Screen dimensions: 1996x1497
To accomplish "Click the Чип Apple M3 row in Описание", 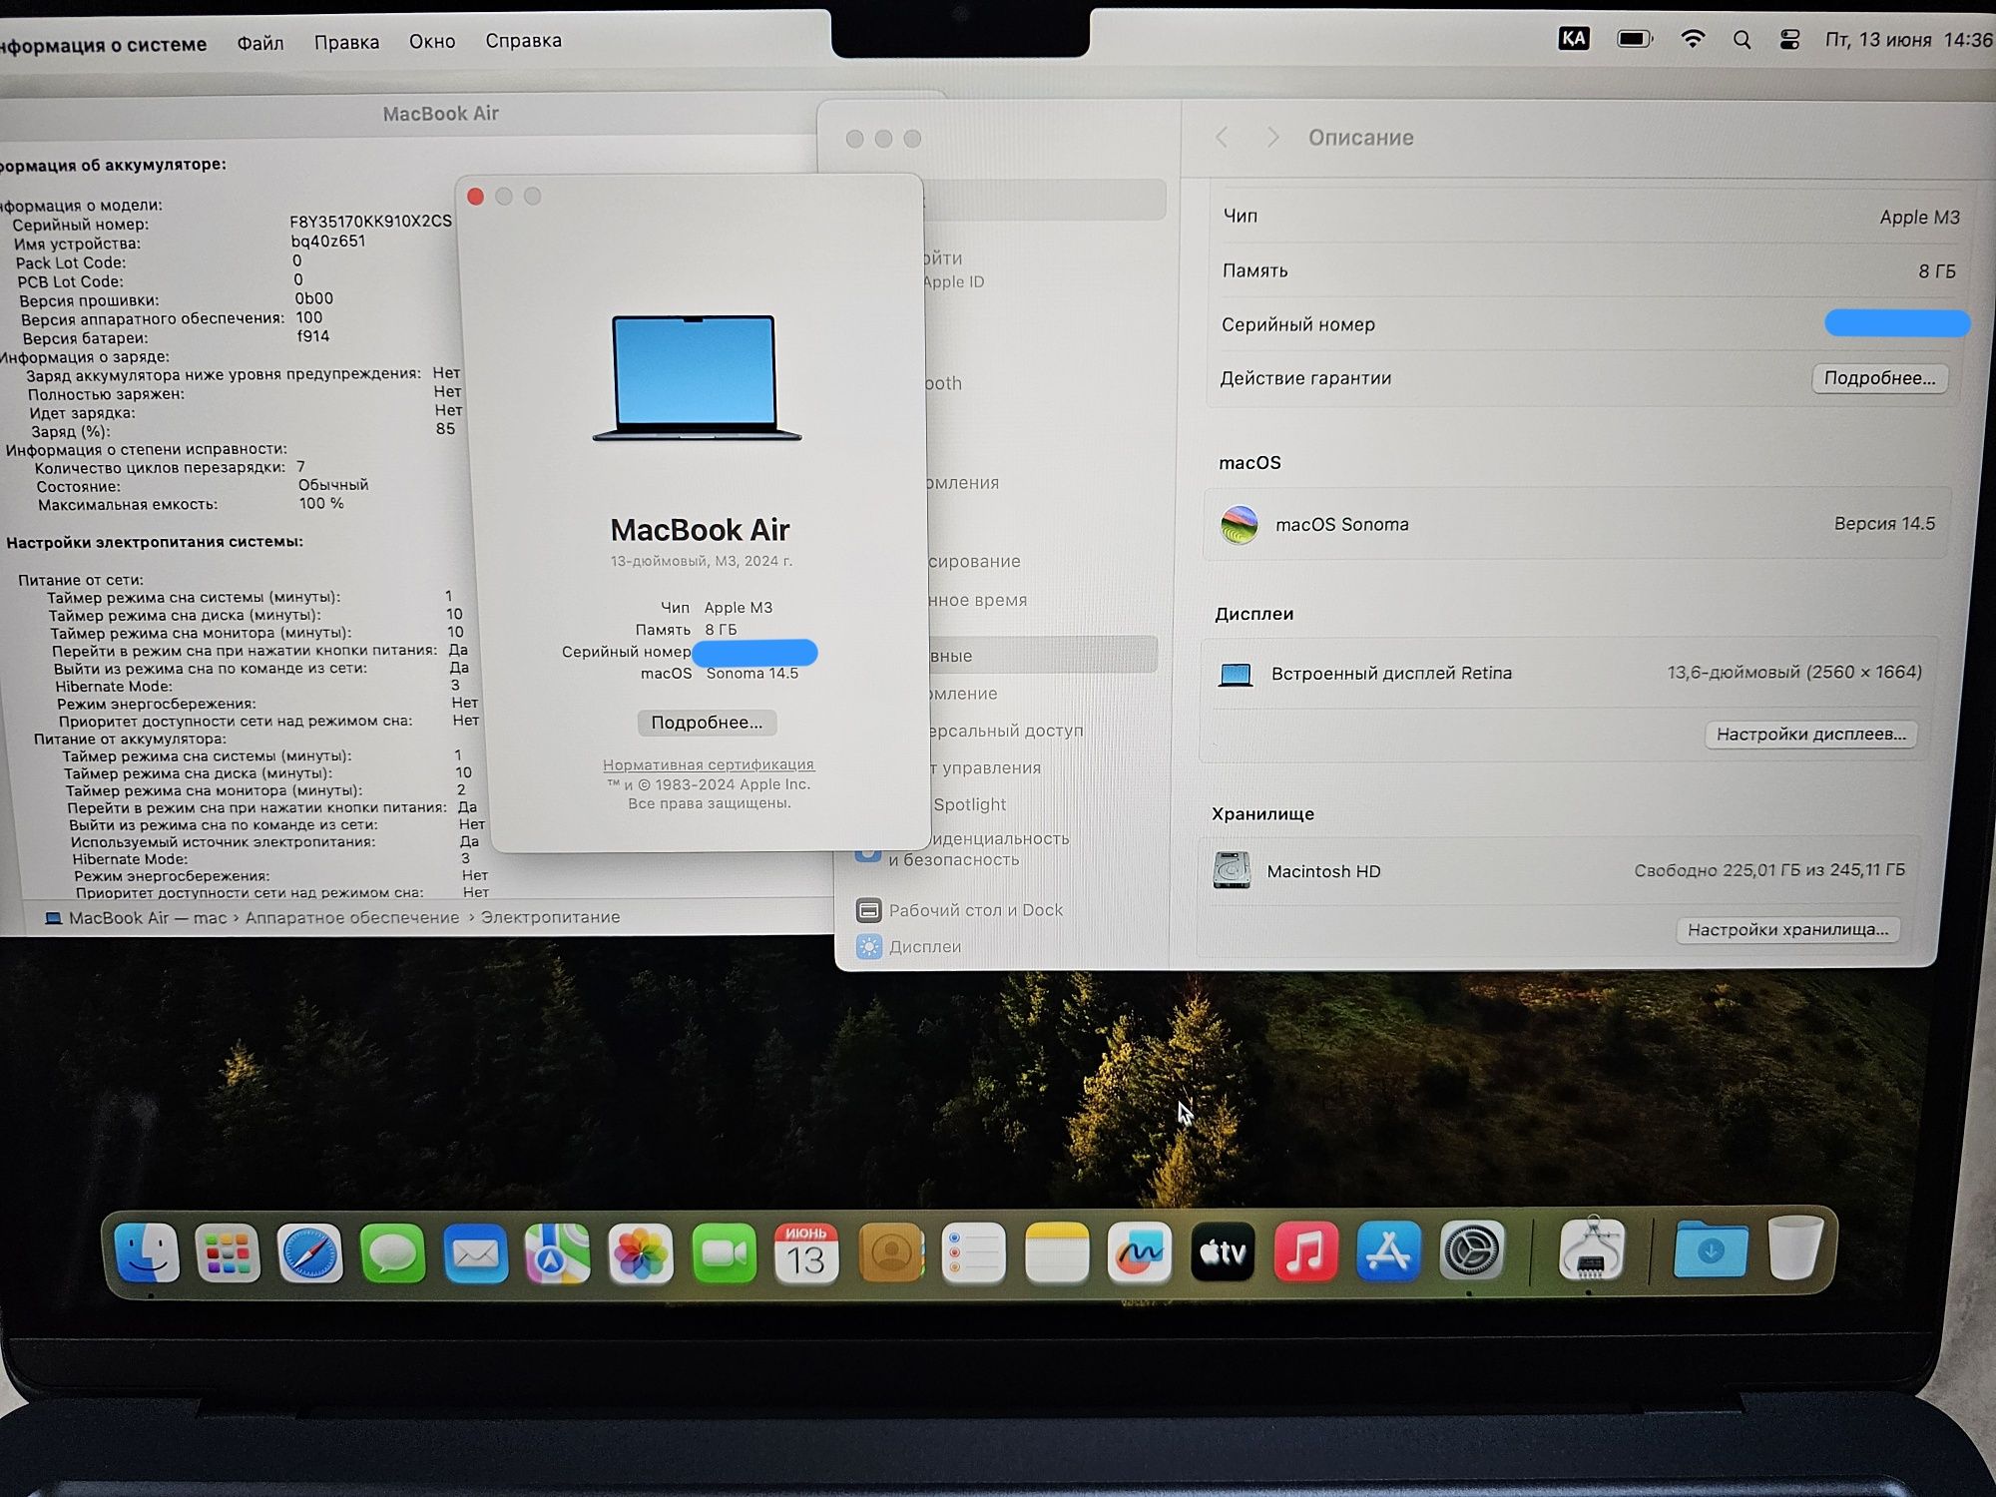I will (x=1591, y=217).
